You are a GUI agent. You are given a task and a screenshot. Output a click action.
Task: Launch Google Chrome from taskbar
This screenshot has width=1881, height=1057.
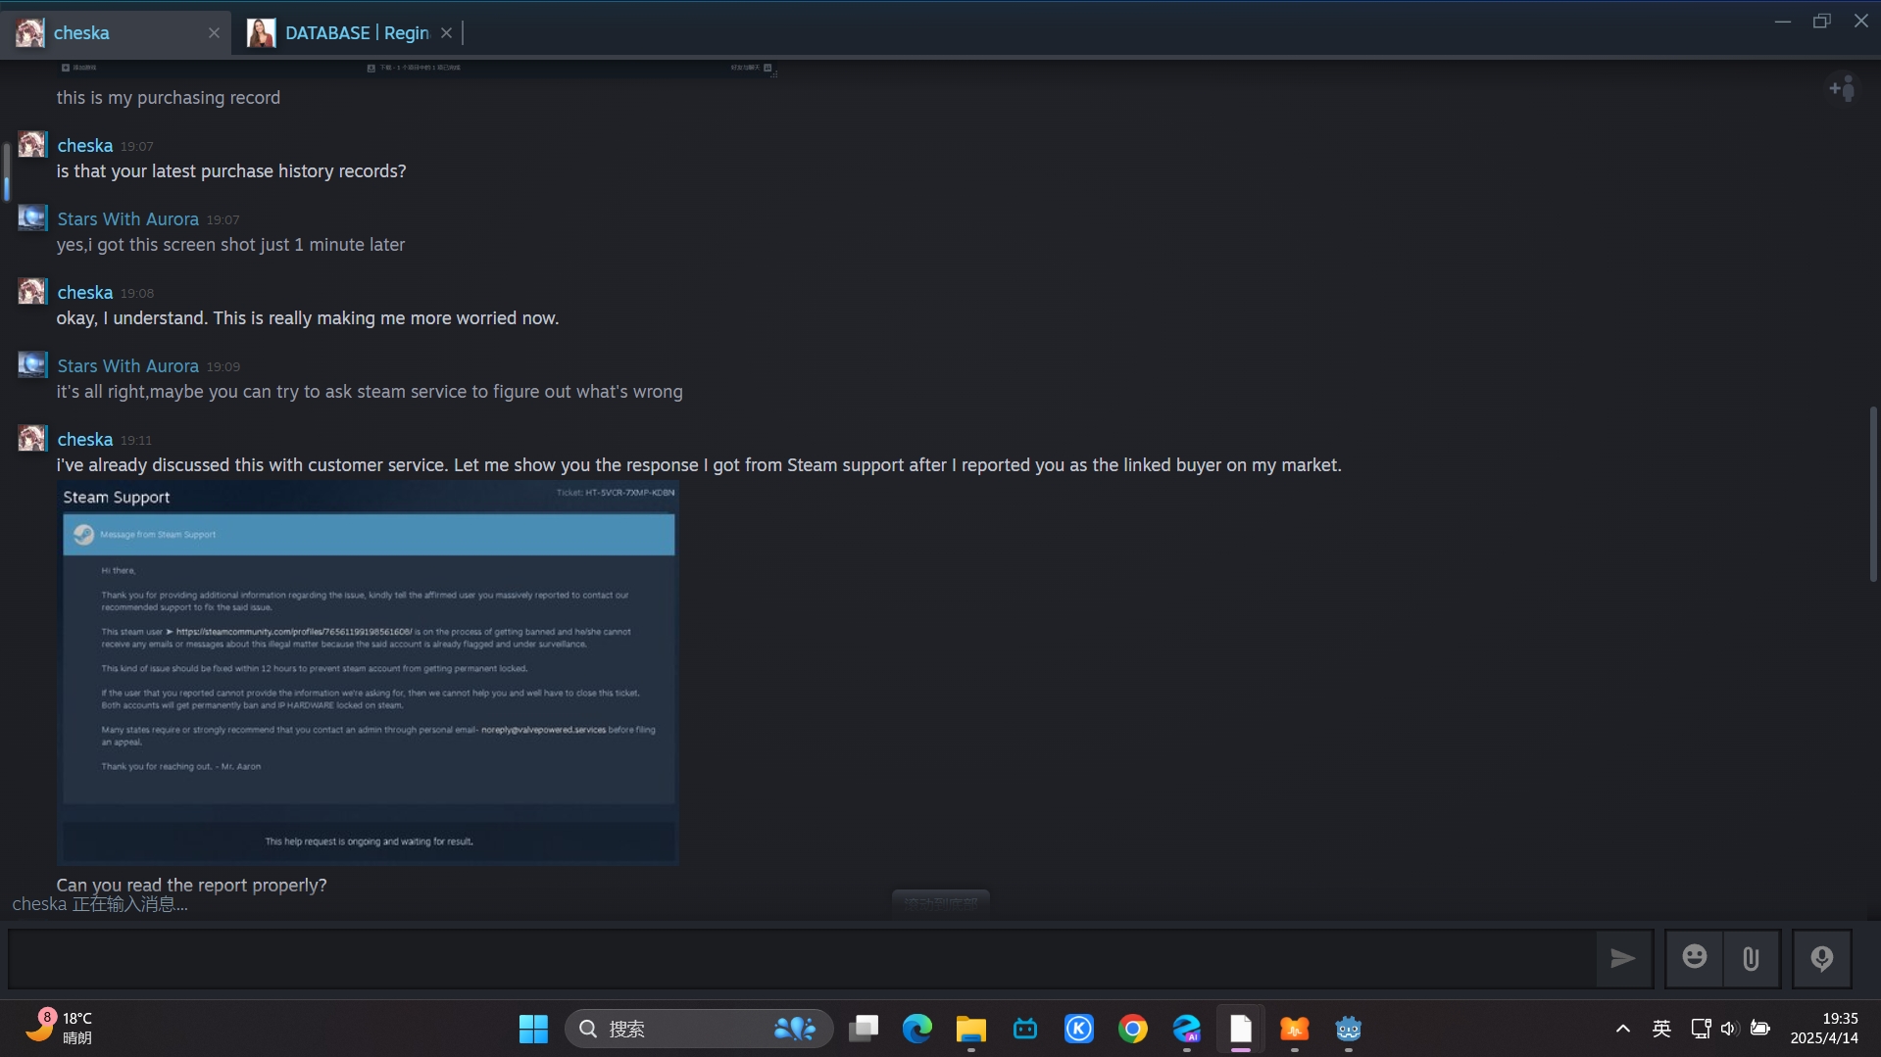pos(1133,1029)
